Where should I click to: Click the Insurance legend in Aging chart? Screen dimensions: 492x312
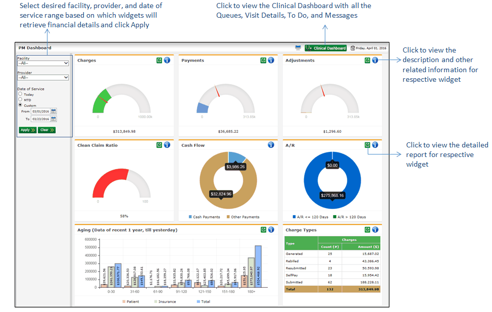coord(165,302)
